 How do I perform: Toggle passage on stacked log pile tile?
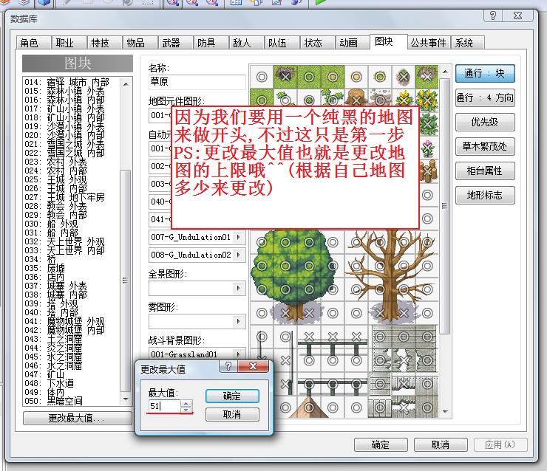(427, 171)
